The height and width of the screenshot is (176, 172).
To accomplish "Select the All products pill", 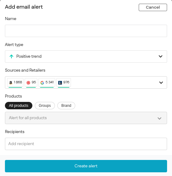I will pyautogui.click(x=18, y=106).
